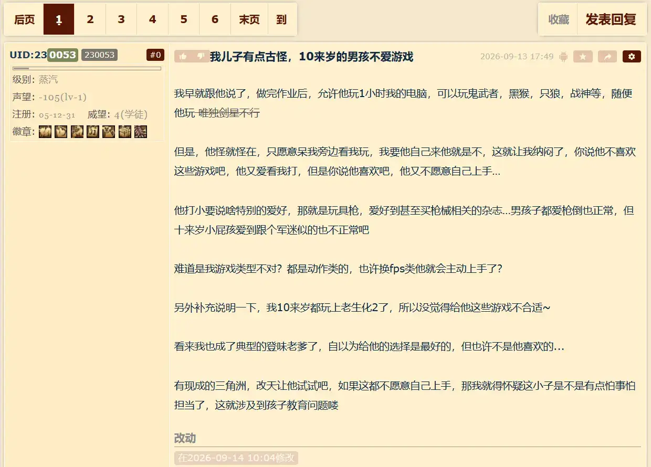Open post settings via the gear icon

coord(632,57)
